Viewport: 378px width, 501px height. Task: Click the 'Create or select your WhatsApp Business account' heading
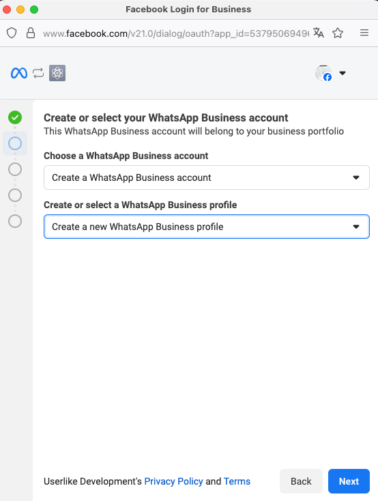166,118
